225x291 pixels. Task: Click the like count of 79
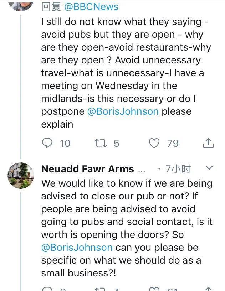(x=173, y=143)
